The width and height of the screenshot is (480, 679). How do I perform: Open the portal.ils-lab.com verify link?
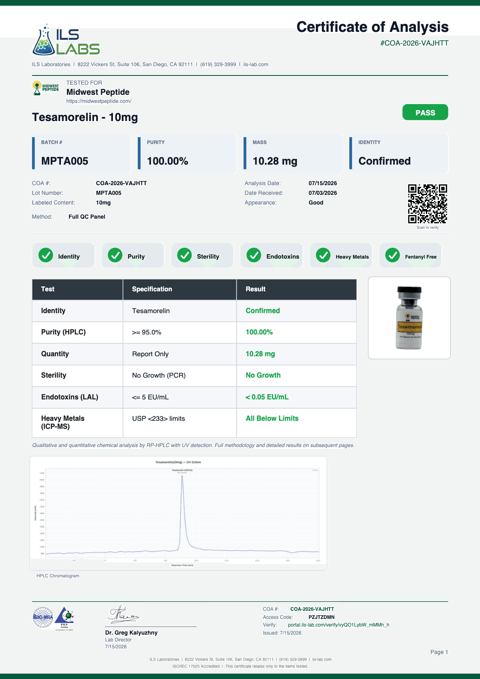point(338,625)
